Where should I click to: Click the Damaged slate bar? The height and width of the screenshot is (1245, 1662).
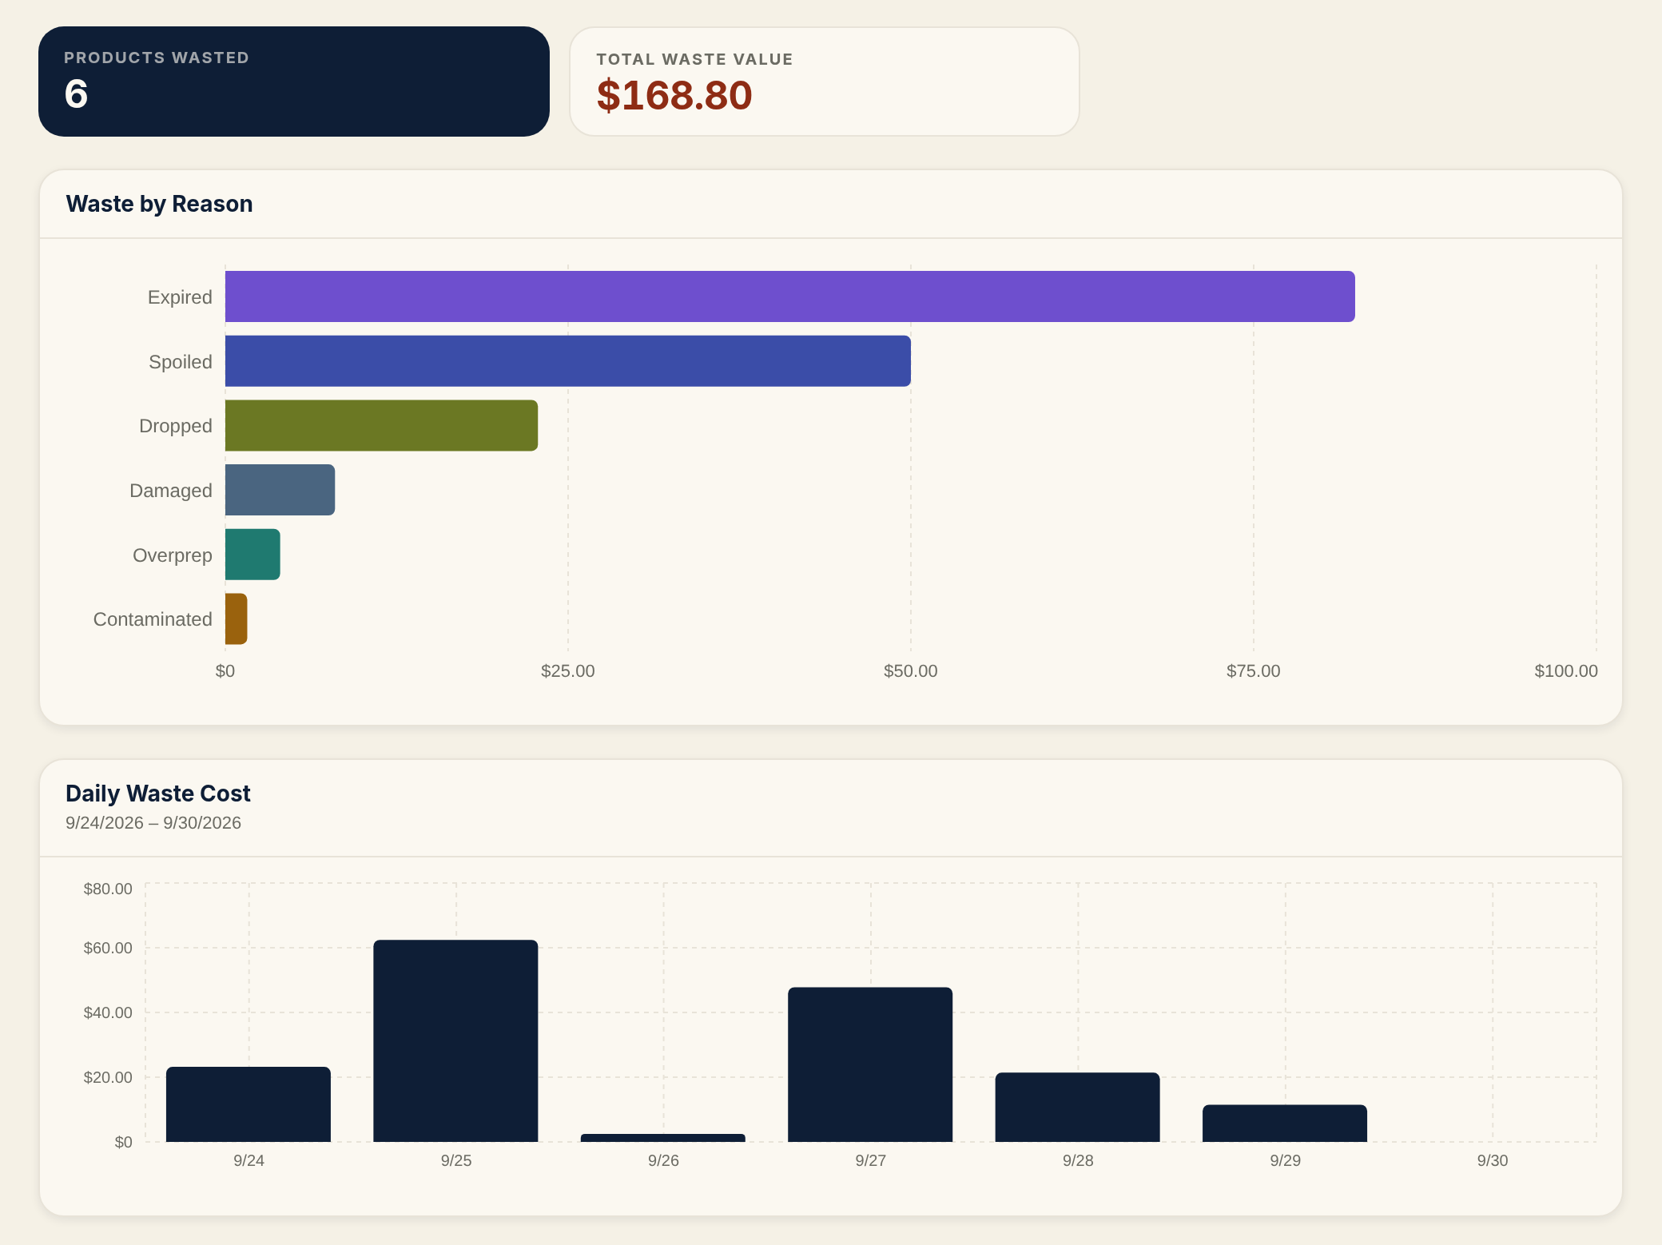pyautogui.click(x=280, y=490)
